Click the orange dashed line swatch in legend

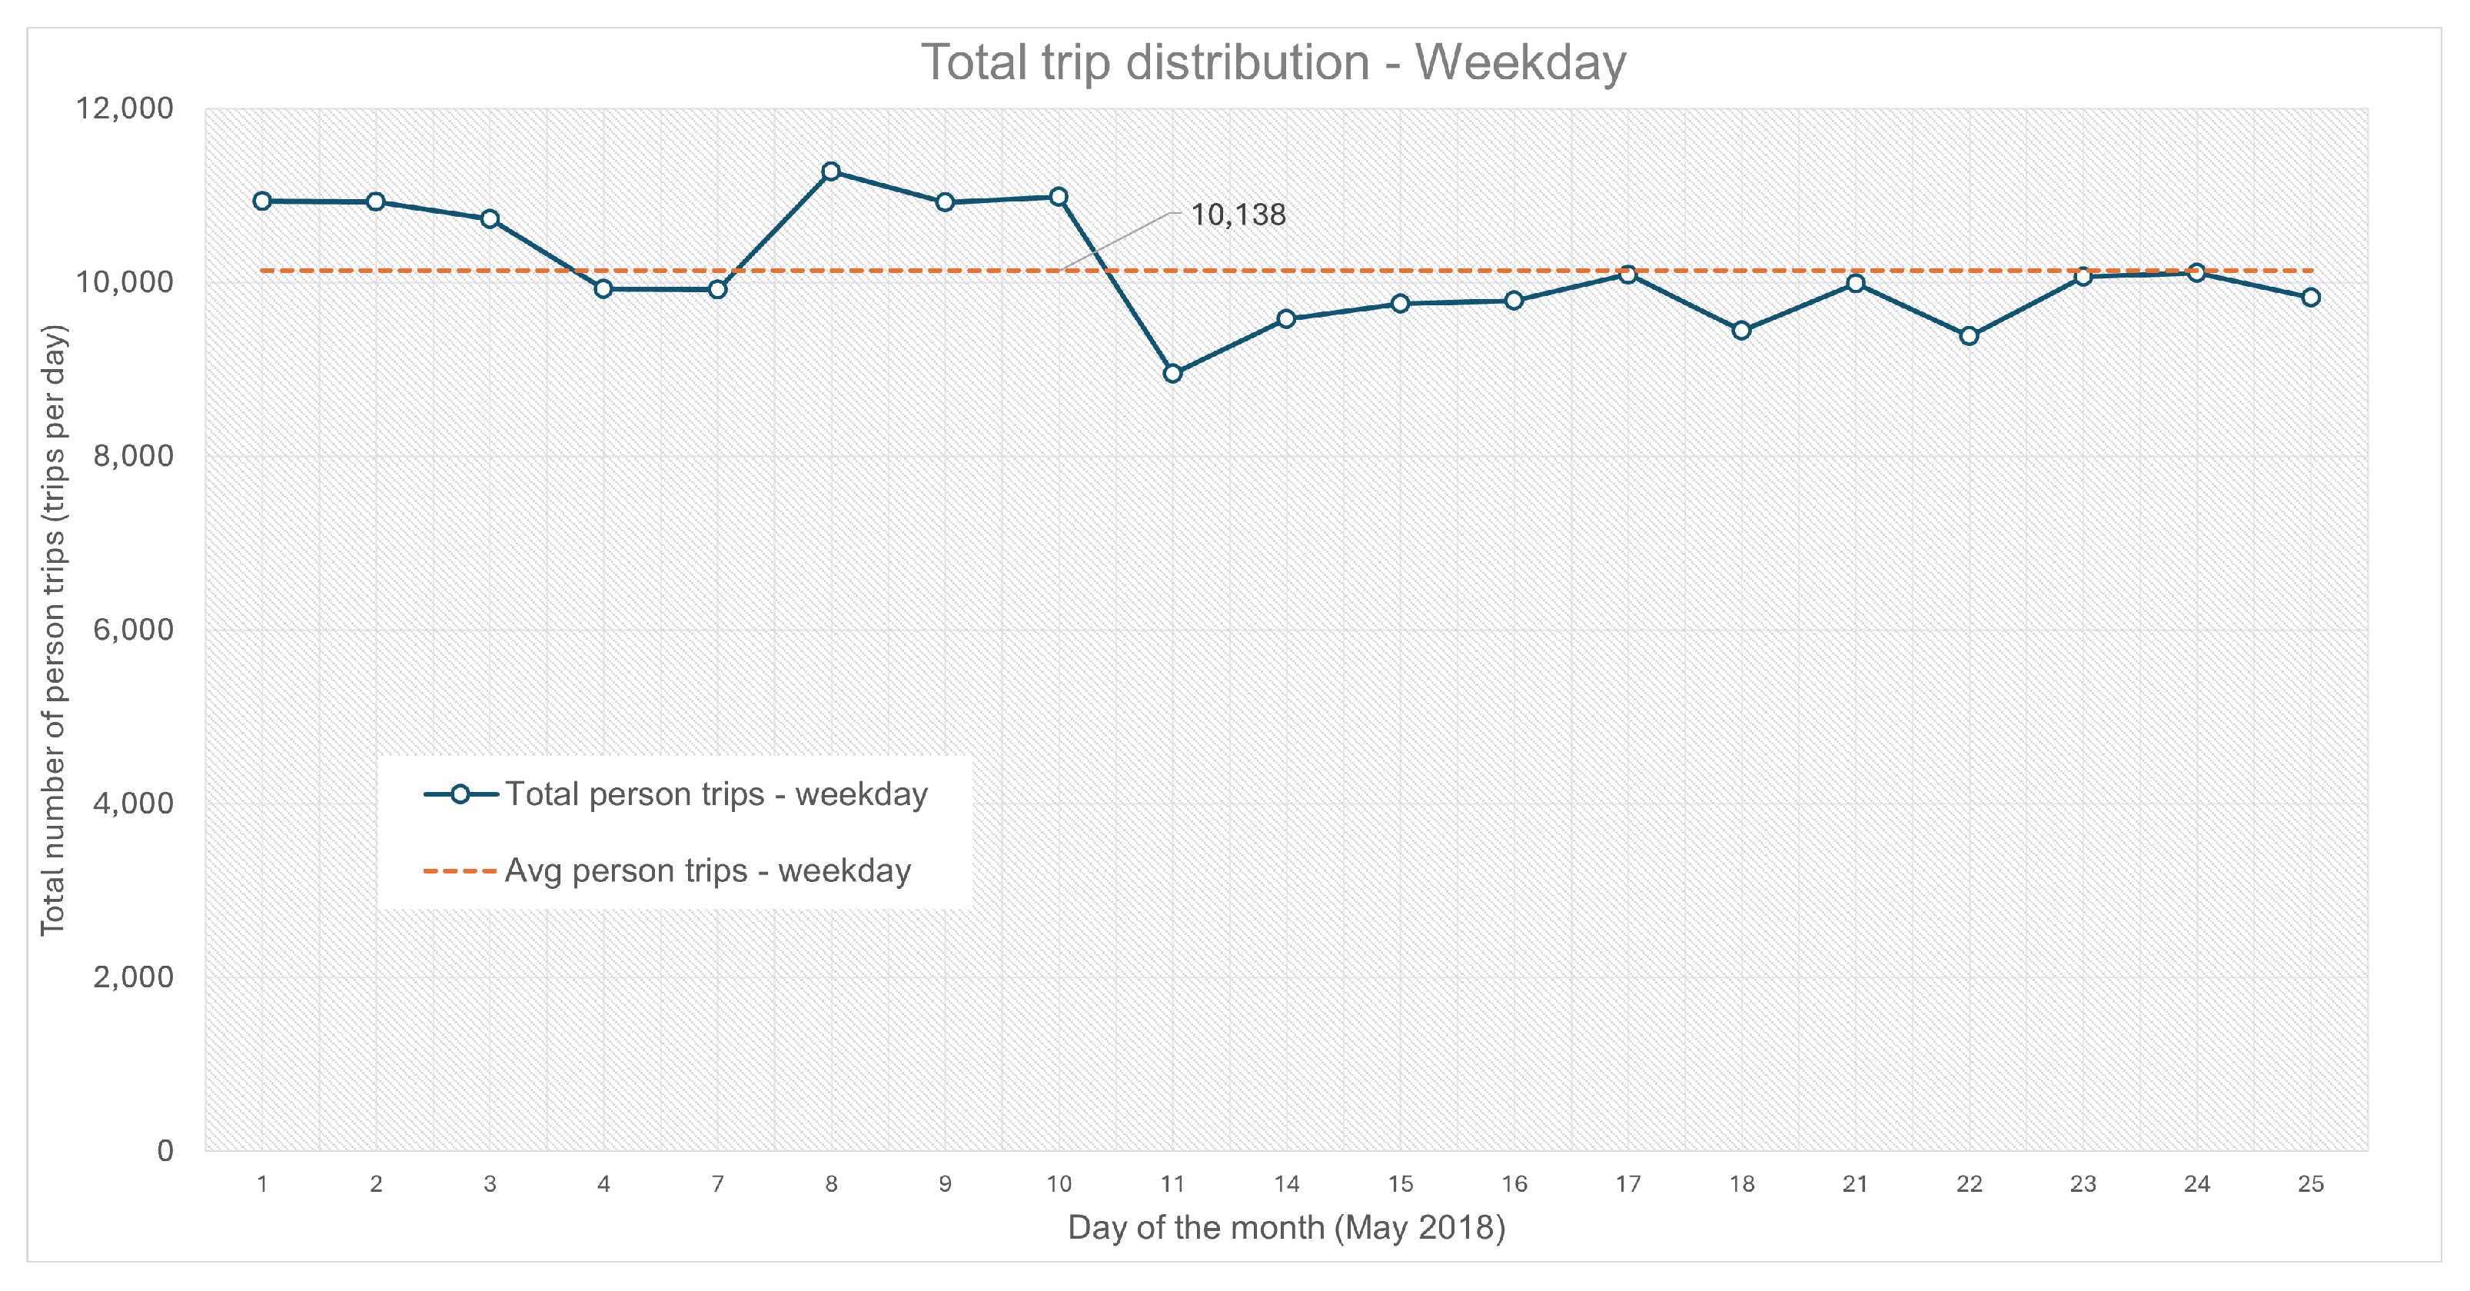(x=460, y=871)
